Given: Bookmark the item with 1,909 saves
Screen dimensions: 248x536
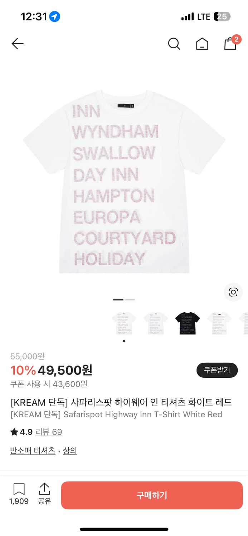Looking at the screenshot, I should [19, 494].
